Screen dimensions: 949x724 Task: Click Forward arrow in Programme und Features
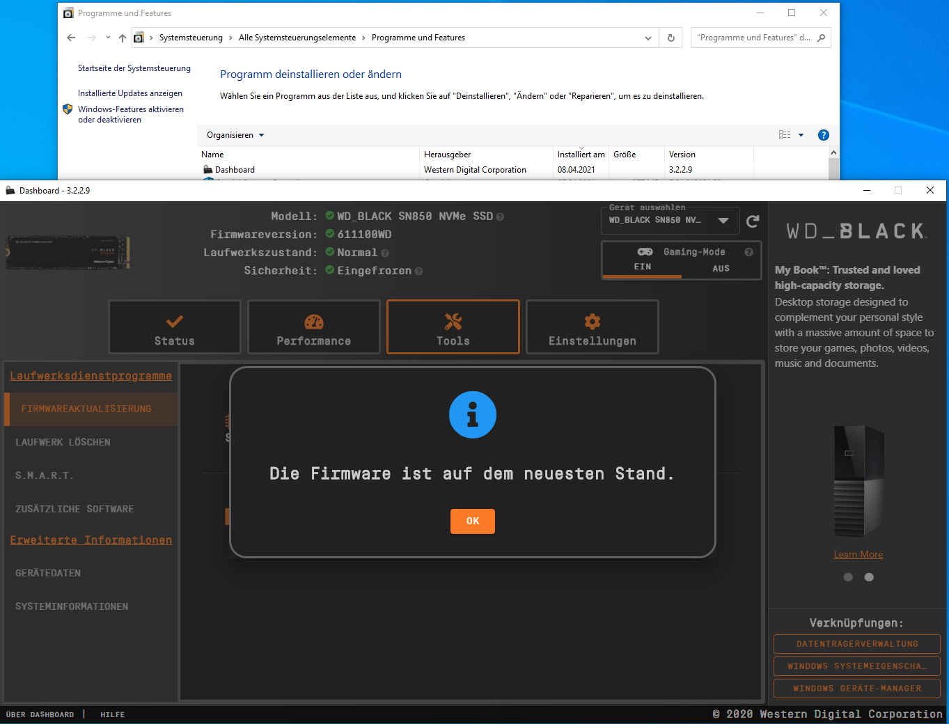tap(91, 38)
